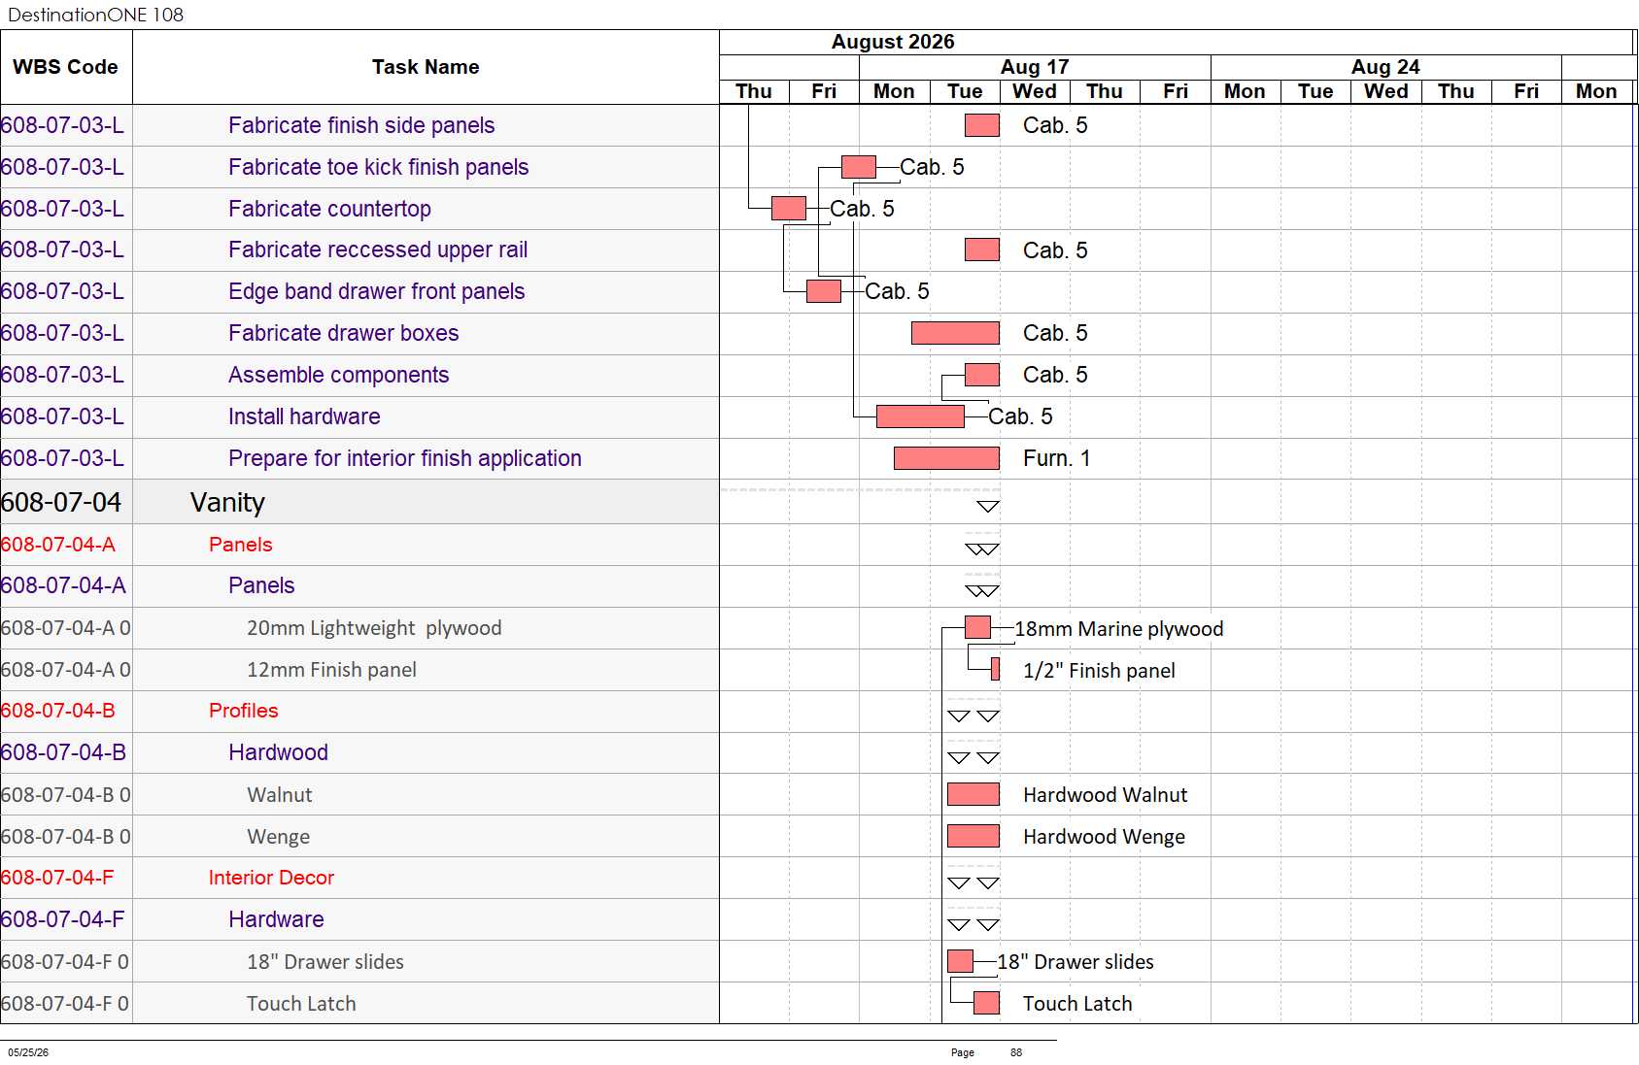Click the Cab. 5 label on Install hardware row
Viewport: 1639px width, 1065px height.
point(1020,416)
